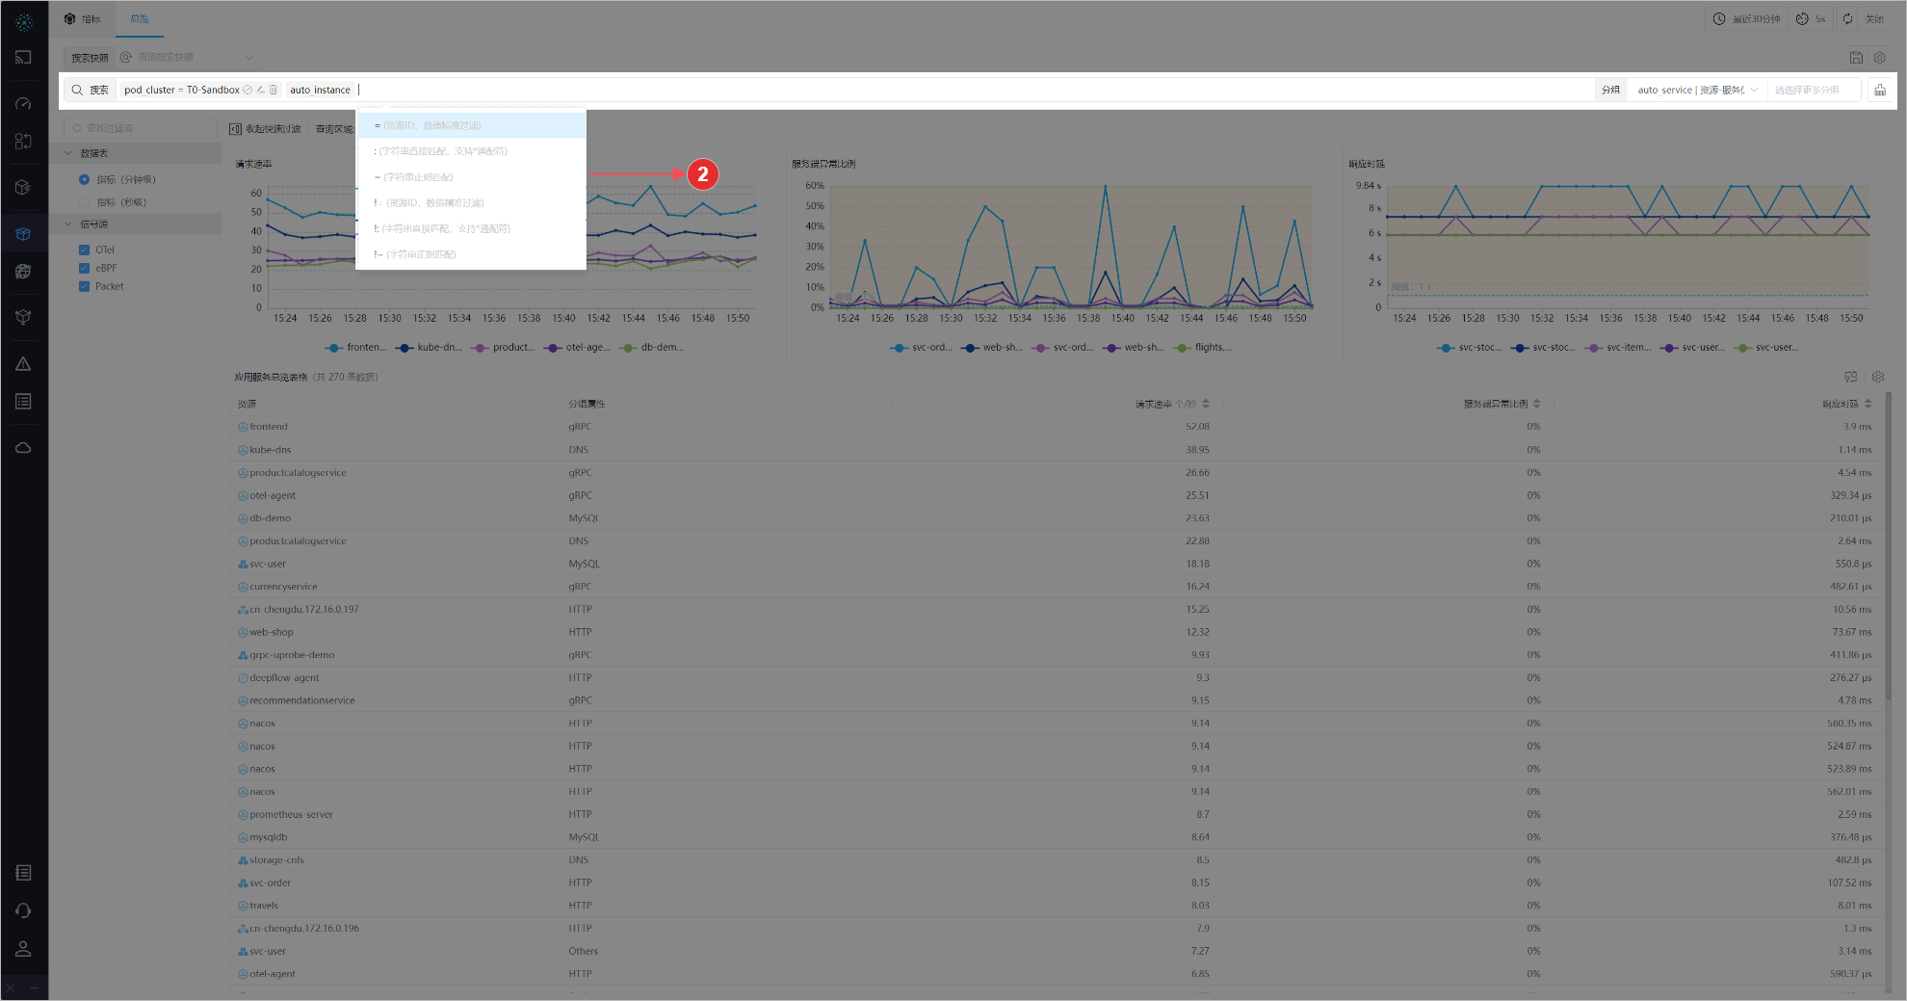Click the broom clear-search icon
The height and width of the screenshot is (1001, 1907).
(x=1879, y=90)
